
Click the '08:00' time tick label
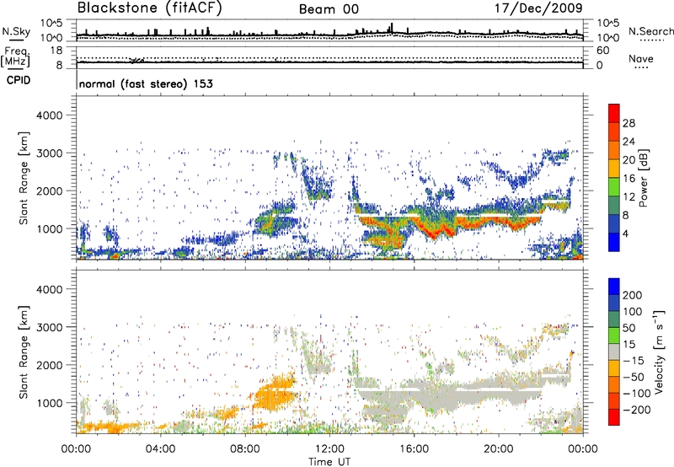point(245,449)
